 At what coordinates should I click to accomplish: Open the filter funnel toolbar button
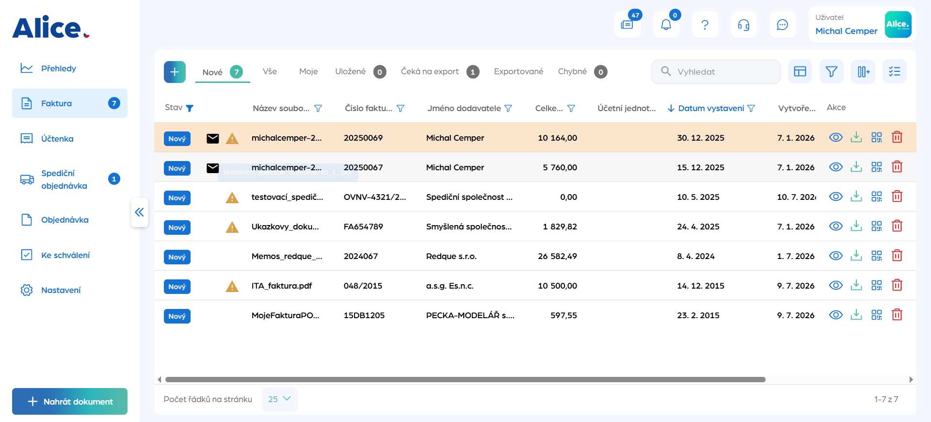pos(832,72)
